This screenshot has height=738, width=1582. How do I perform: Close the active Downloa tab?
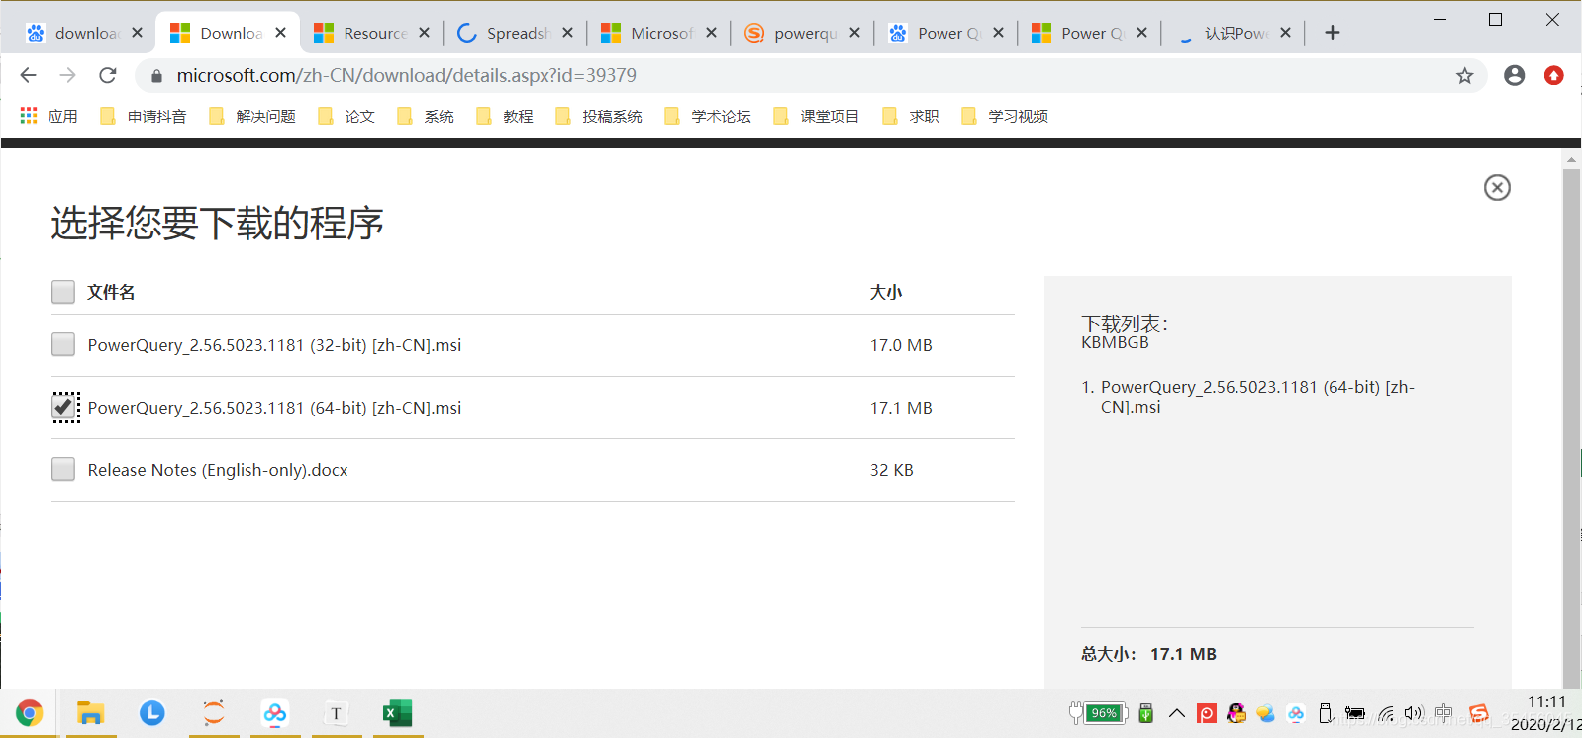[281, 33]
